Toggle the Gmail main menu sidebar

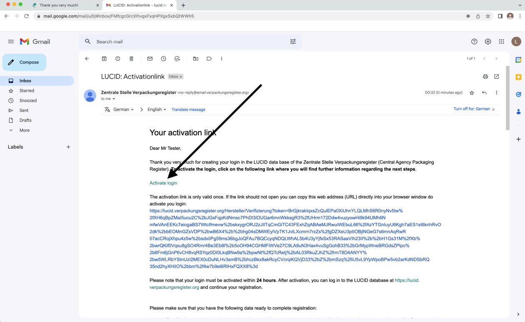pyautogui.click(x=11, y=42)
